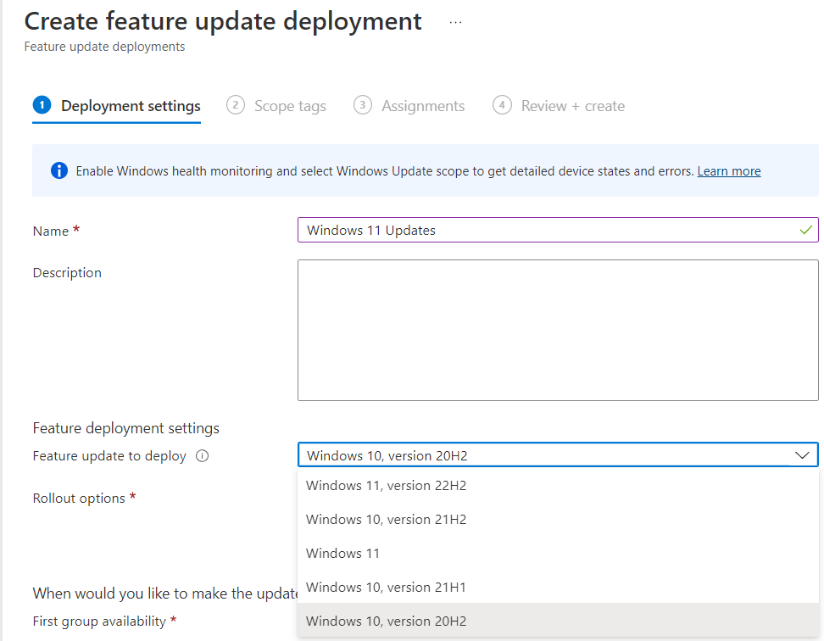Click the Feature update to deploy combo box
This screenshot has height=641, width=824.
click(x=558, y=455)
